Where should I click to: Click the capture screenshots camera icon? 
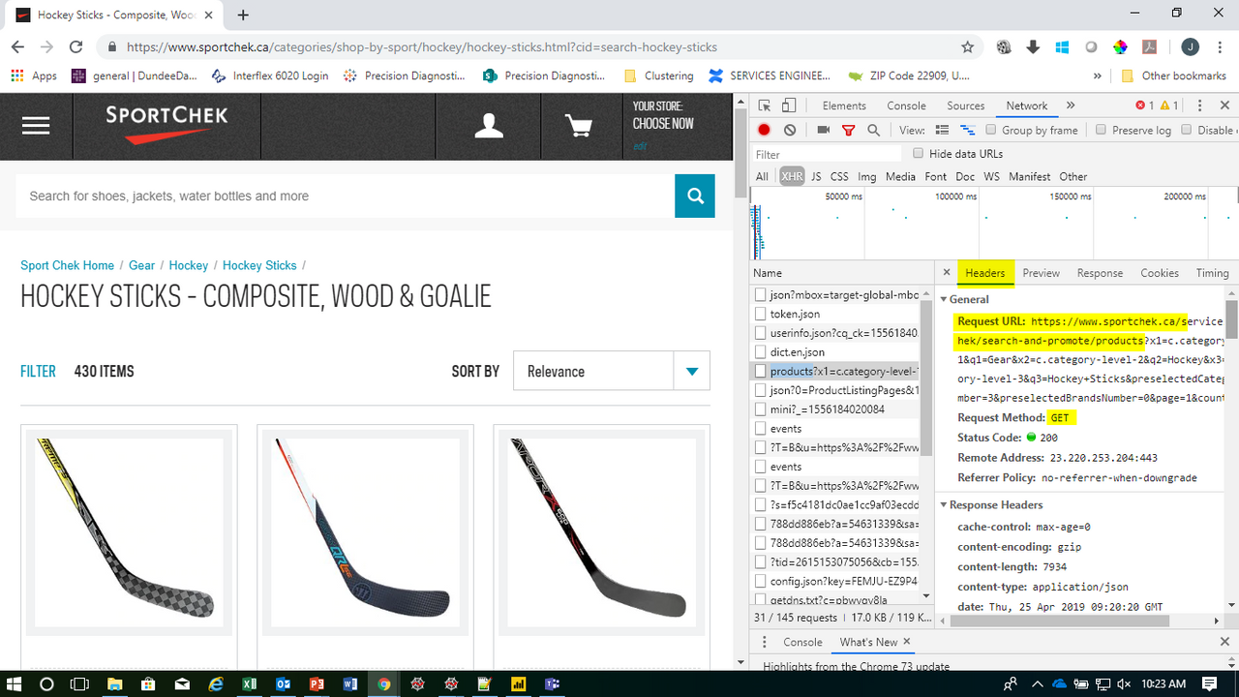824,130
